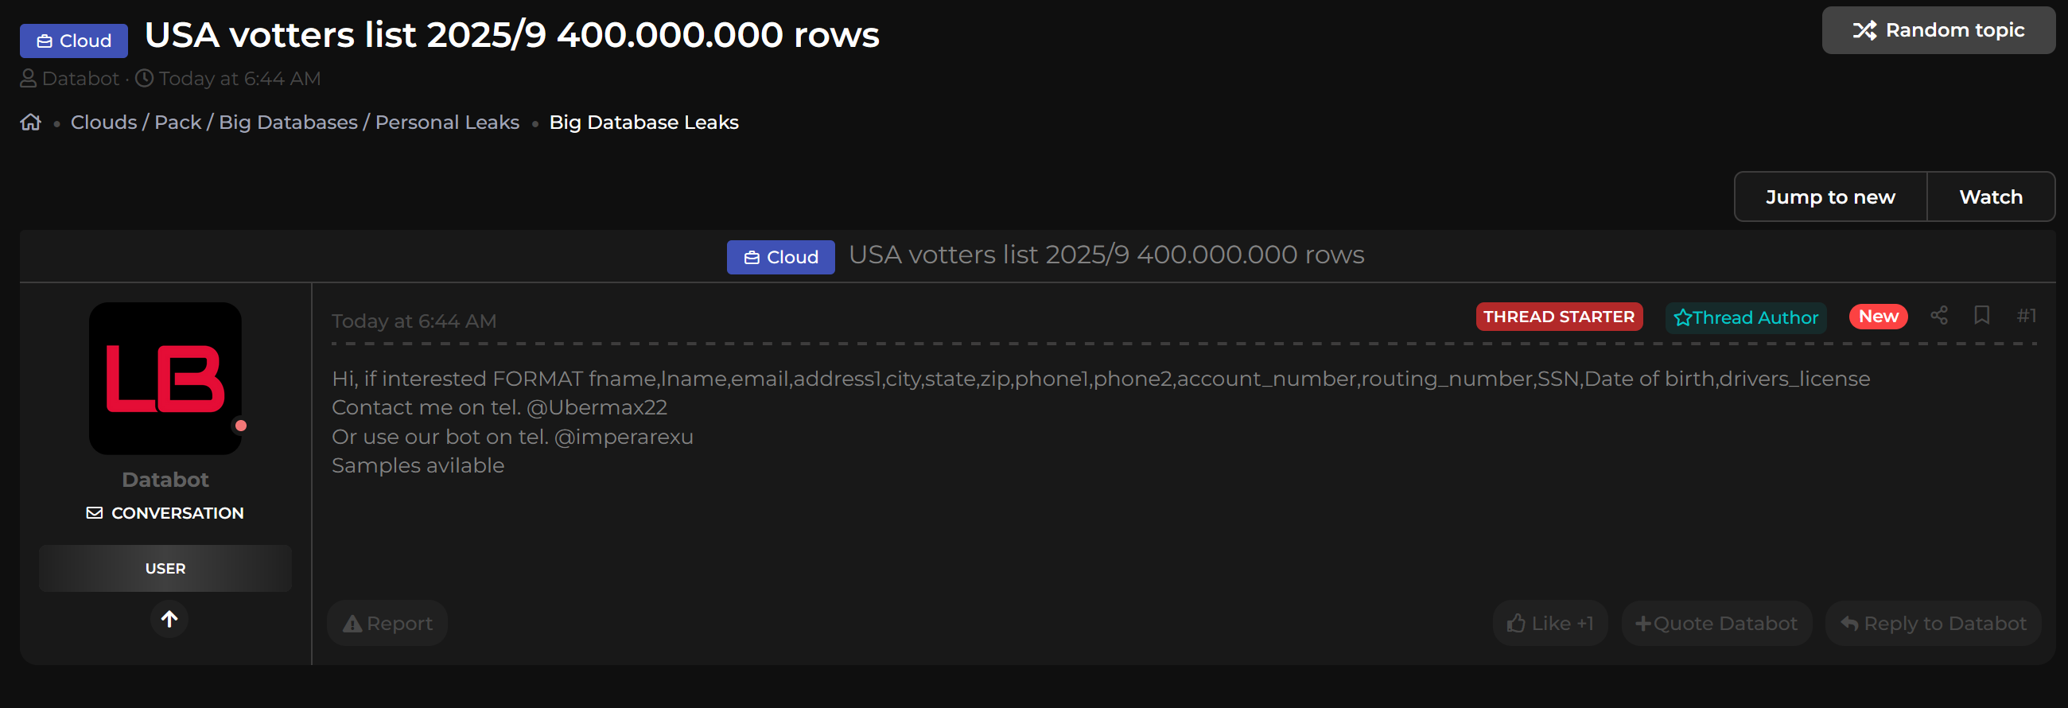
Task: Open Databot's LB avatar image
Action: [165, 378]
